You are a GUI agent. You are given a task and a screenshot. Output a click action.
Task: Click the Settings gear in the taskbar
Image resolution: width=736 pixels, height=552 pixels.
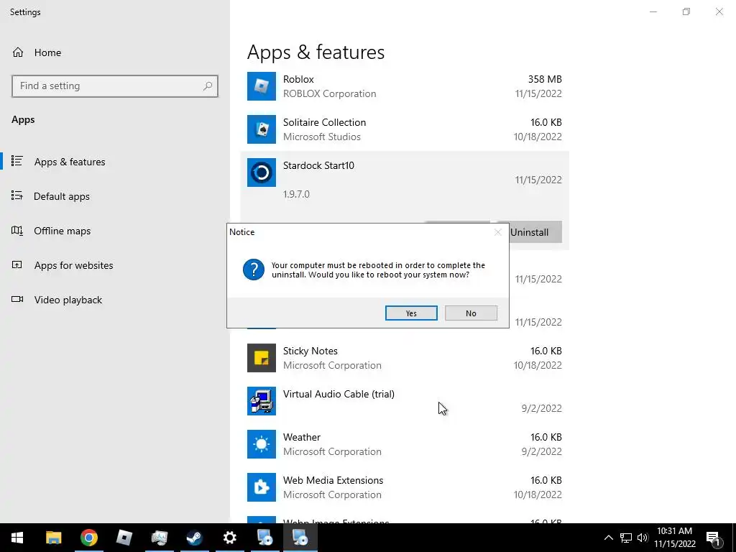[229, 538]
